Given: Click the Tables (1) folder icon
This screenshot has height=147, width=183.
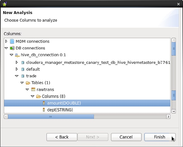Looking at the screenshot, I should click(x=28, y=83).
